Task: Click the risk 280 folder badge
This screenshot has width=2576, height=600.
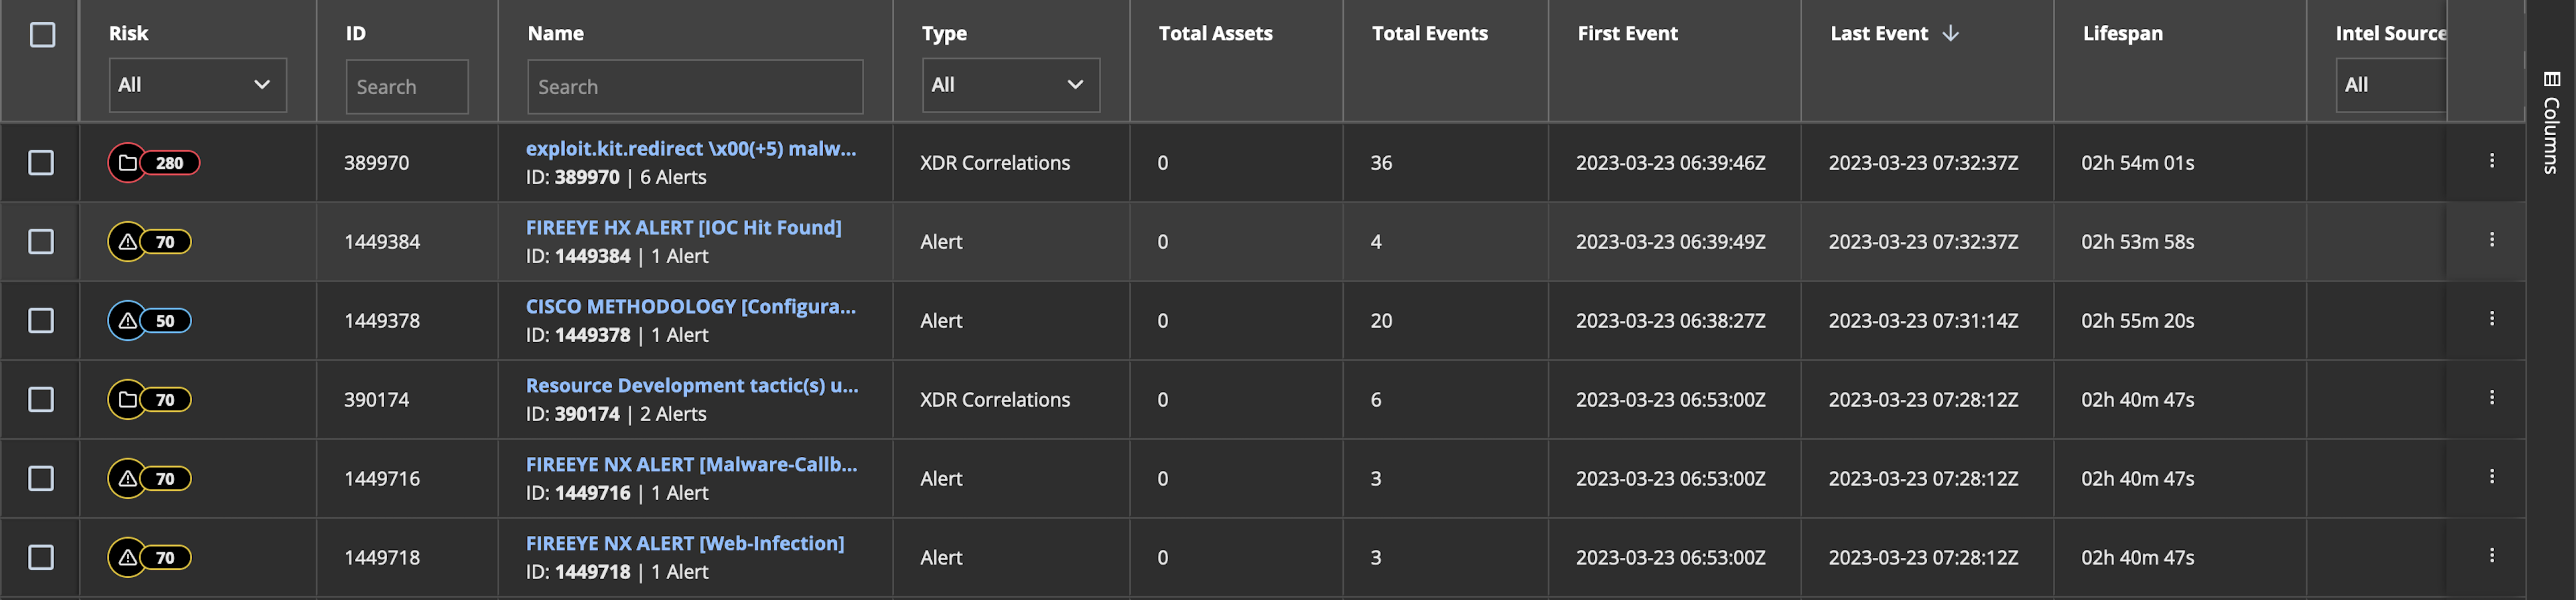Action: [x=154, y=163]
